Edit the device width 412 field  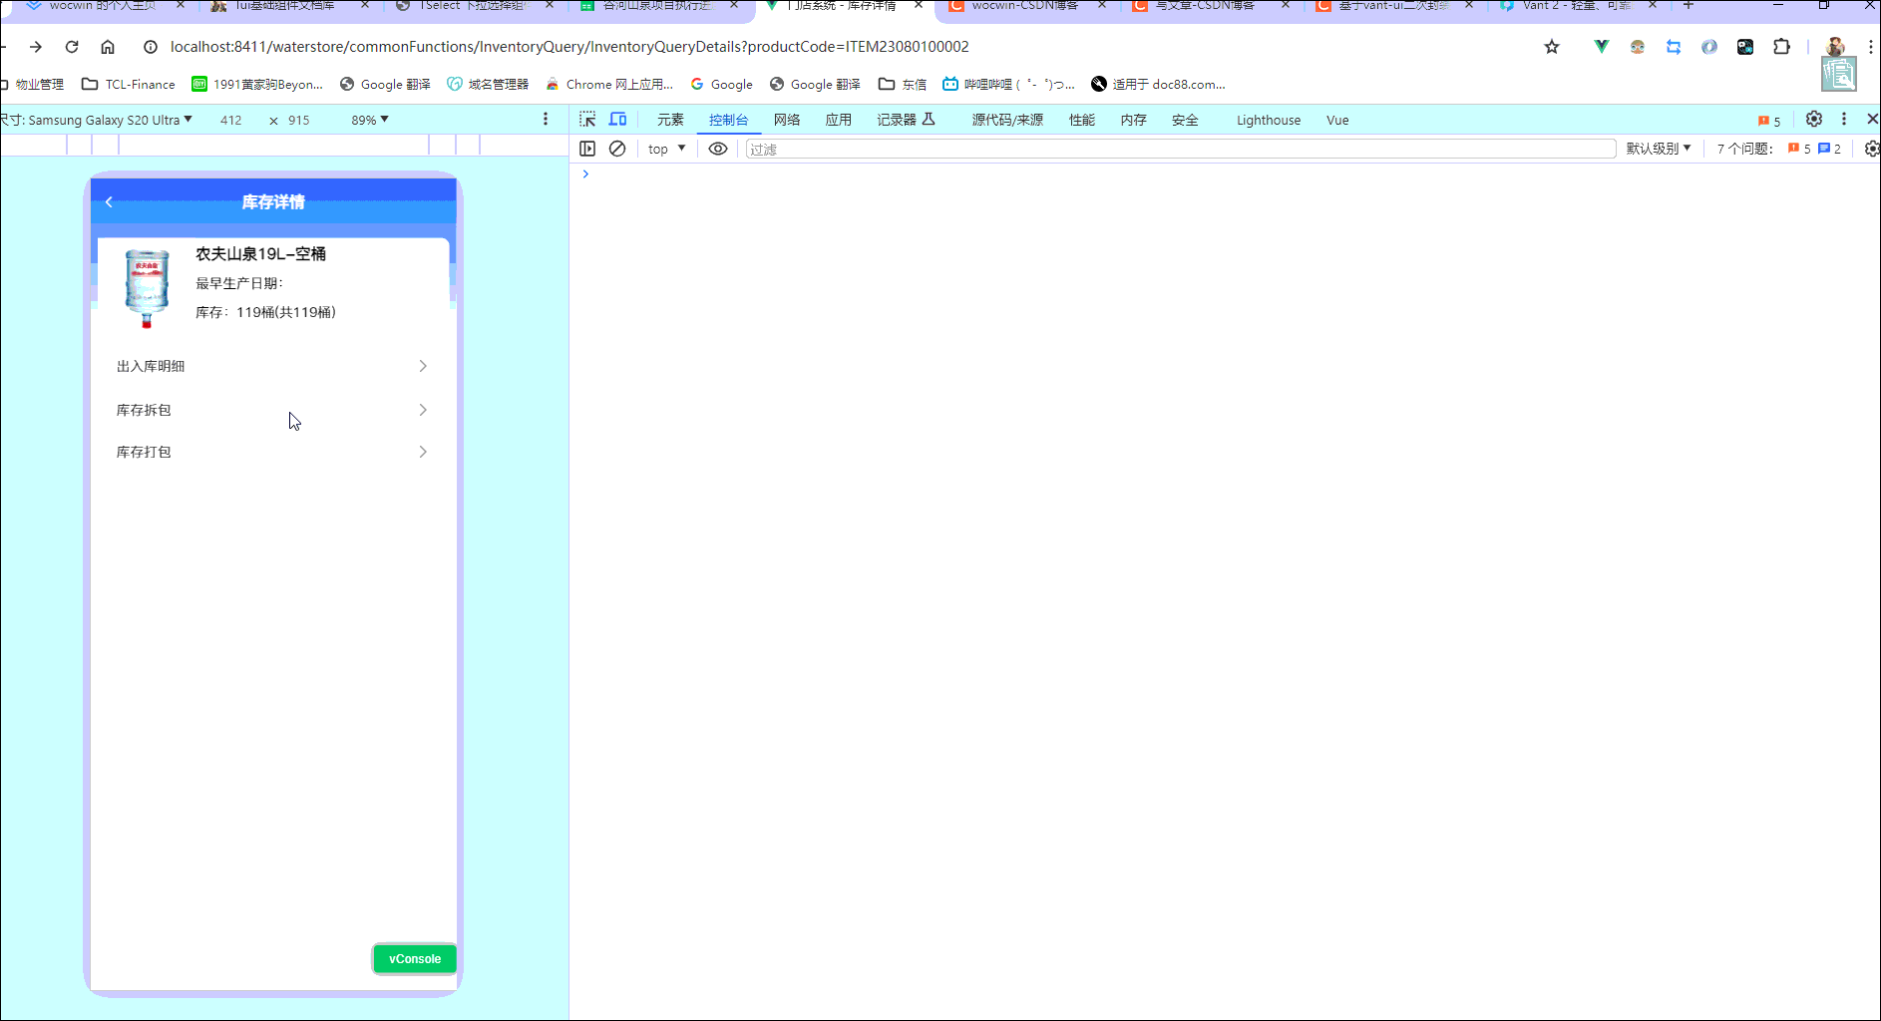pos(231,120)
